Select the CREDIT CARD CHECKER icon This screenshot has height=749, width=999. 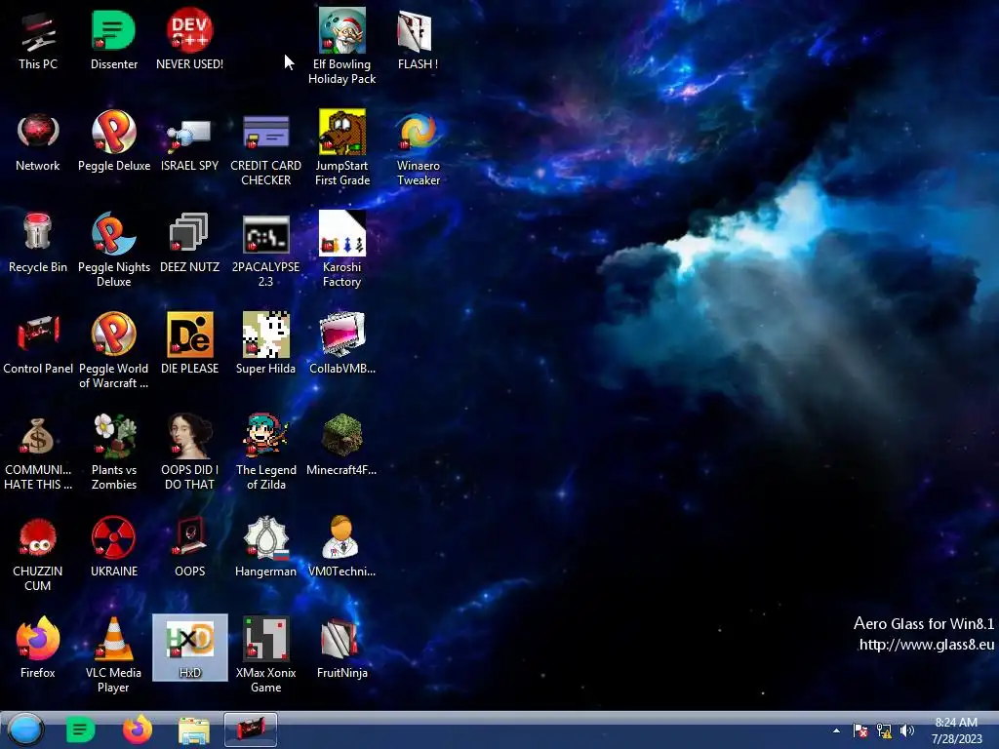(x=265, y=148)
